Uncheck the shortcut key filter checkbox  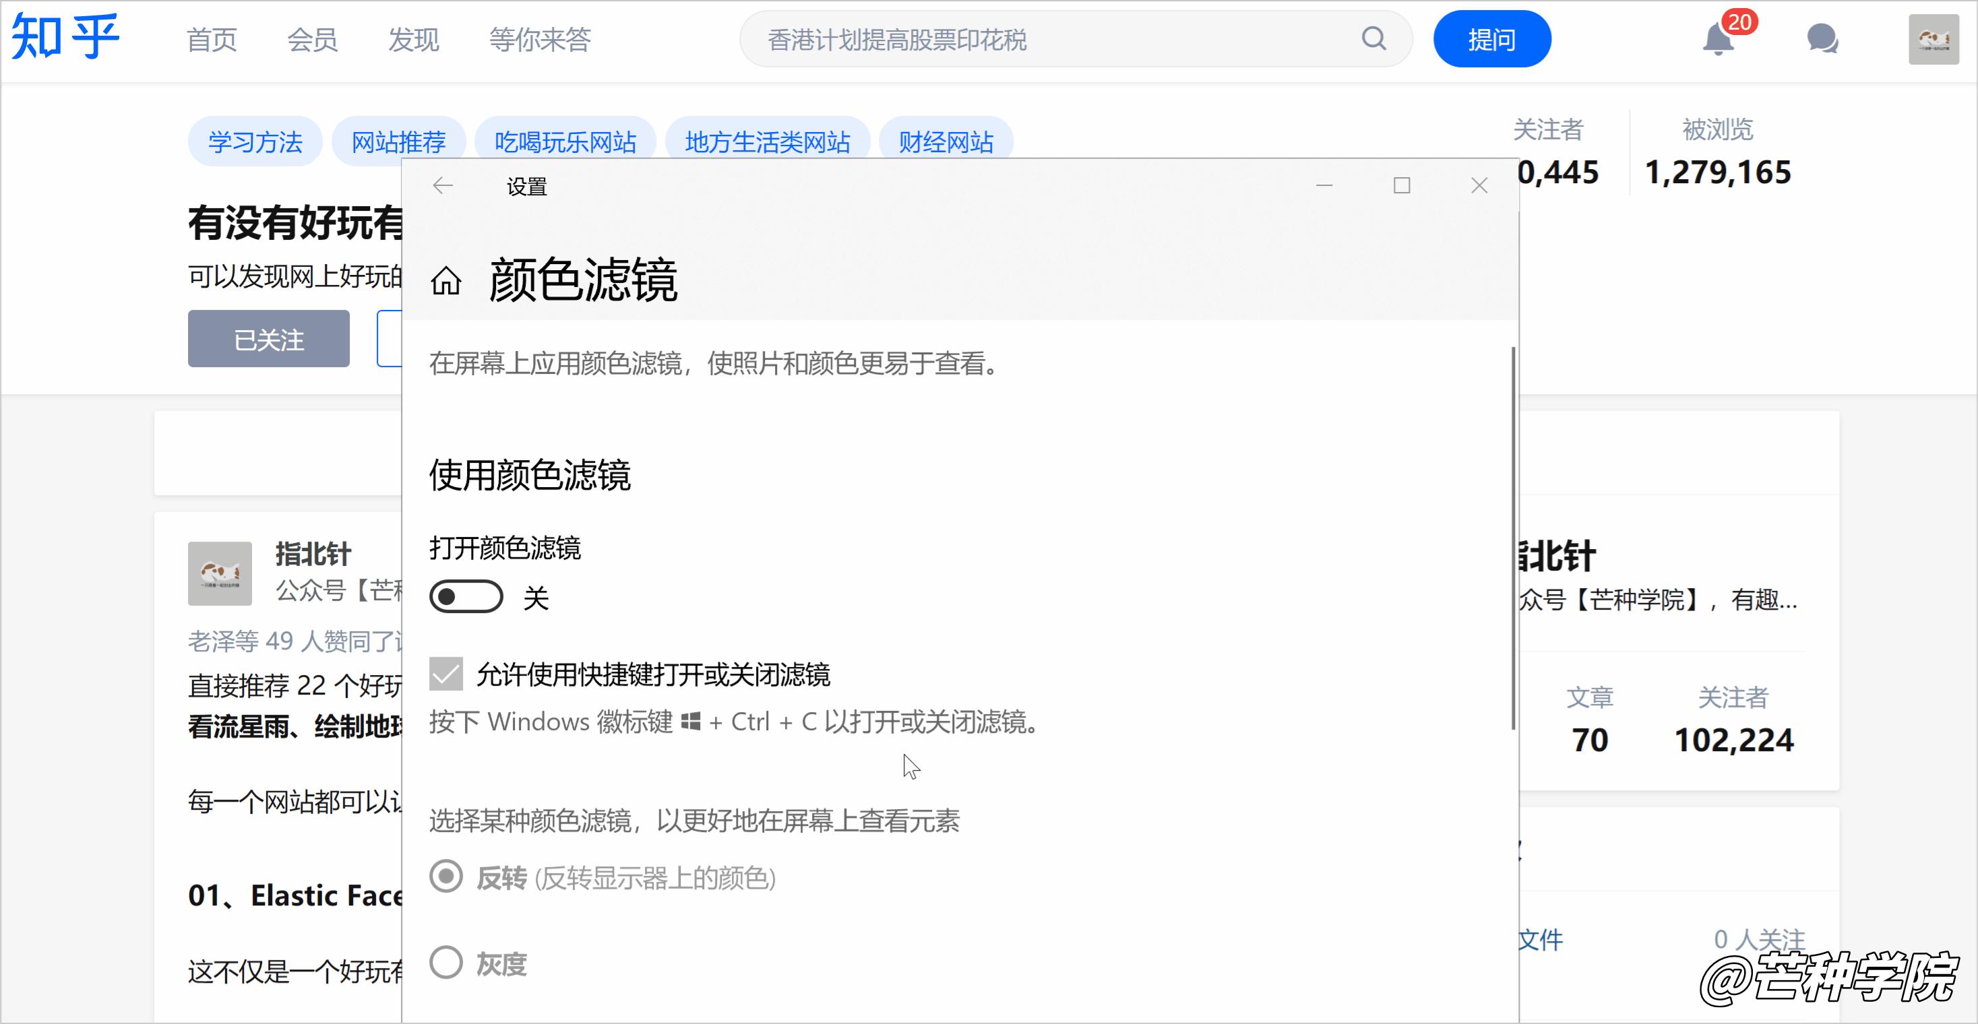coord(446,674)
